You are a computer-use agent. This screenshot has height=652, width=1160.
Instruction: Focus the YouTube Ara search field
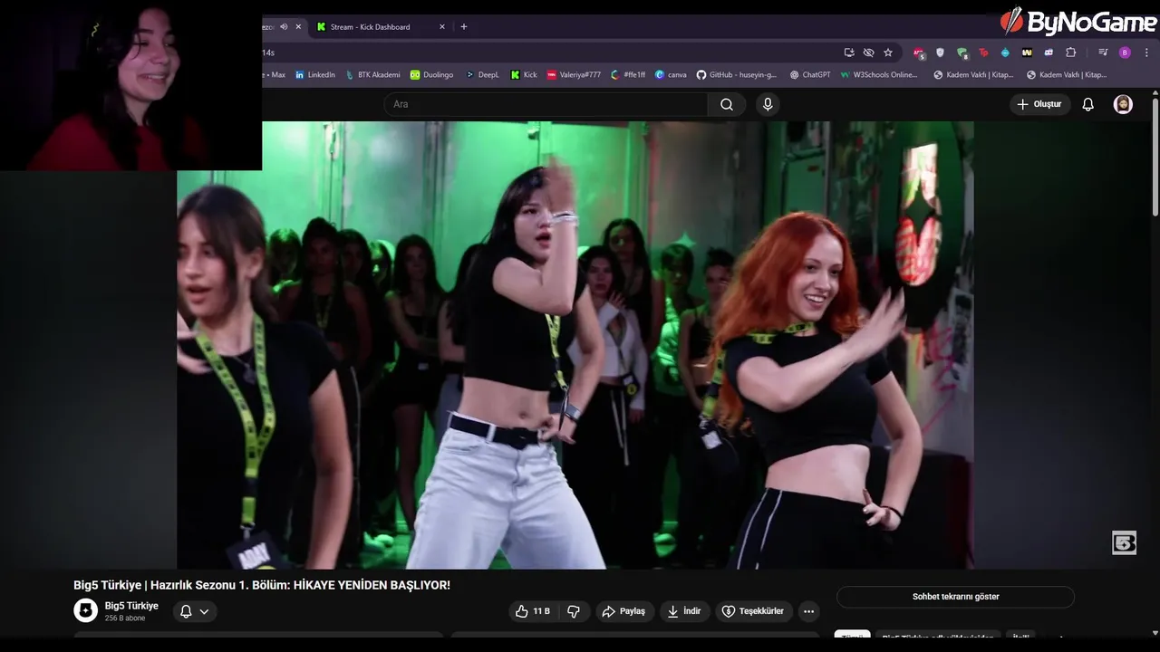click(546, 104)
